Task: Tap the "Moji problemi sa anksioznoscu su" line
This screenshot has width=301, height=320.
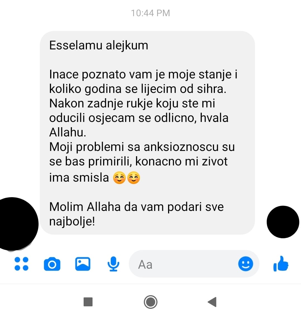Action: [x=142, y=147]
